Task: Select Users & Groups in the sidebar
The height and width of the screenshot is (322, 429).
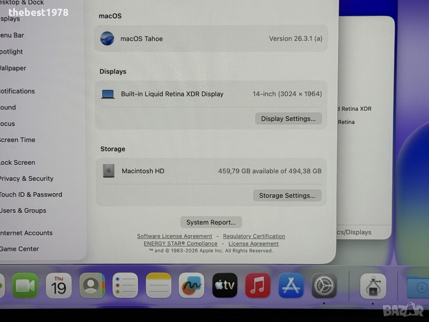Action: (x=23, y=210)
